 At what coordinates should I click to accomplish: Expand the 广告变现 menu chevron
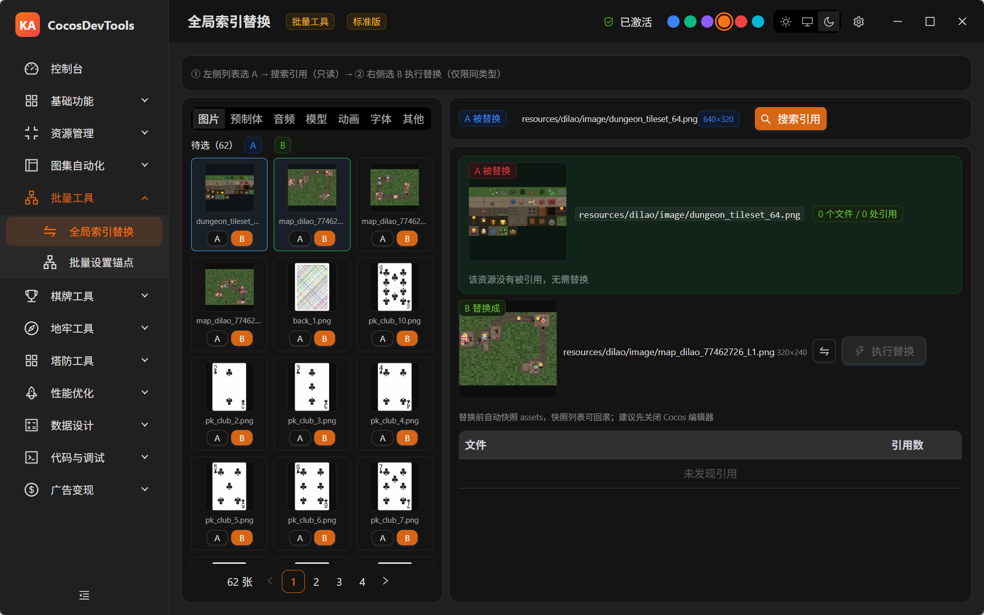pos(145,489)
